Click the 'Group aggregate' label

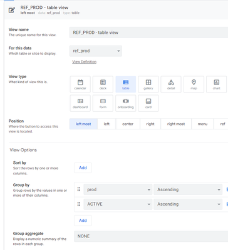point(28,234)
